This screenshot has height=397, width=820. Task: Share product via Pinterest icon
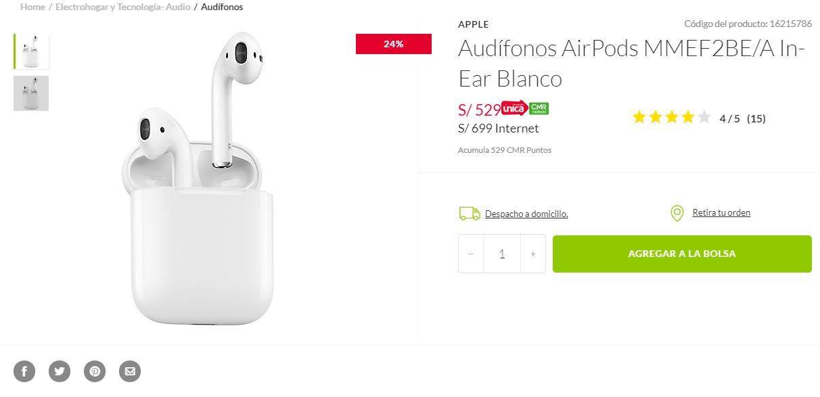coord(95,371)
